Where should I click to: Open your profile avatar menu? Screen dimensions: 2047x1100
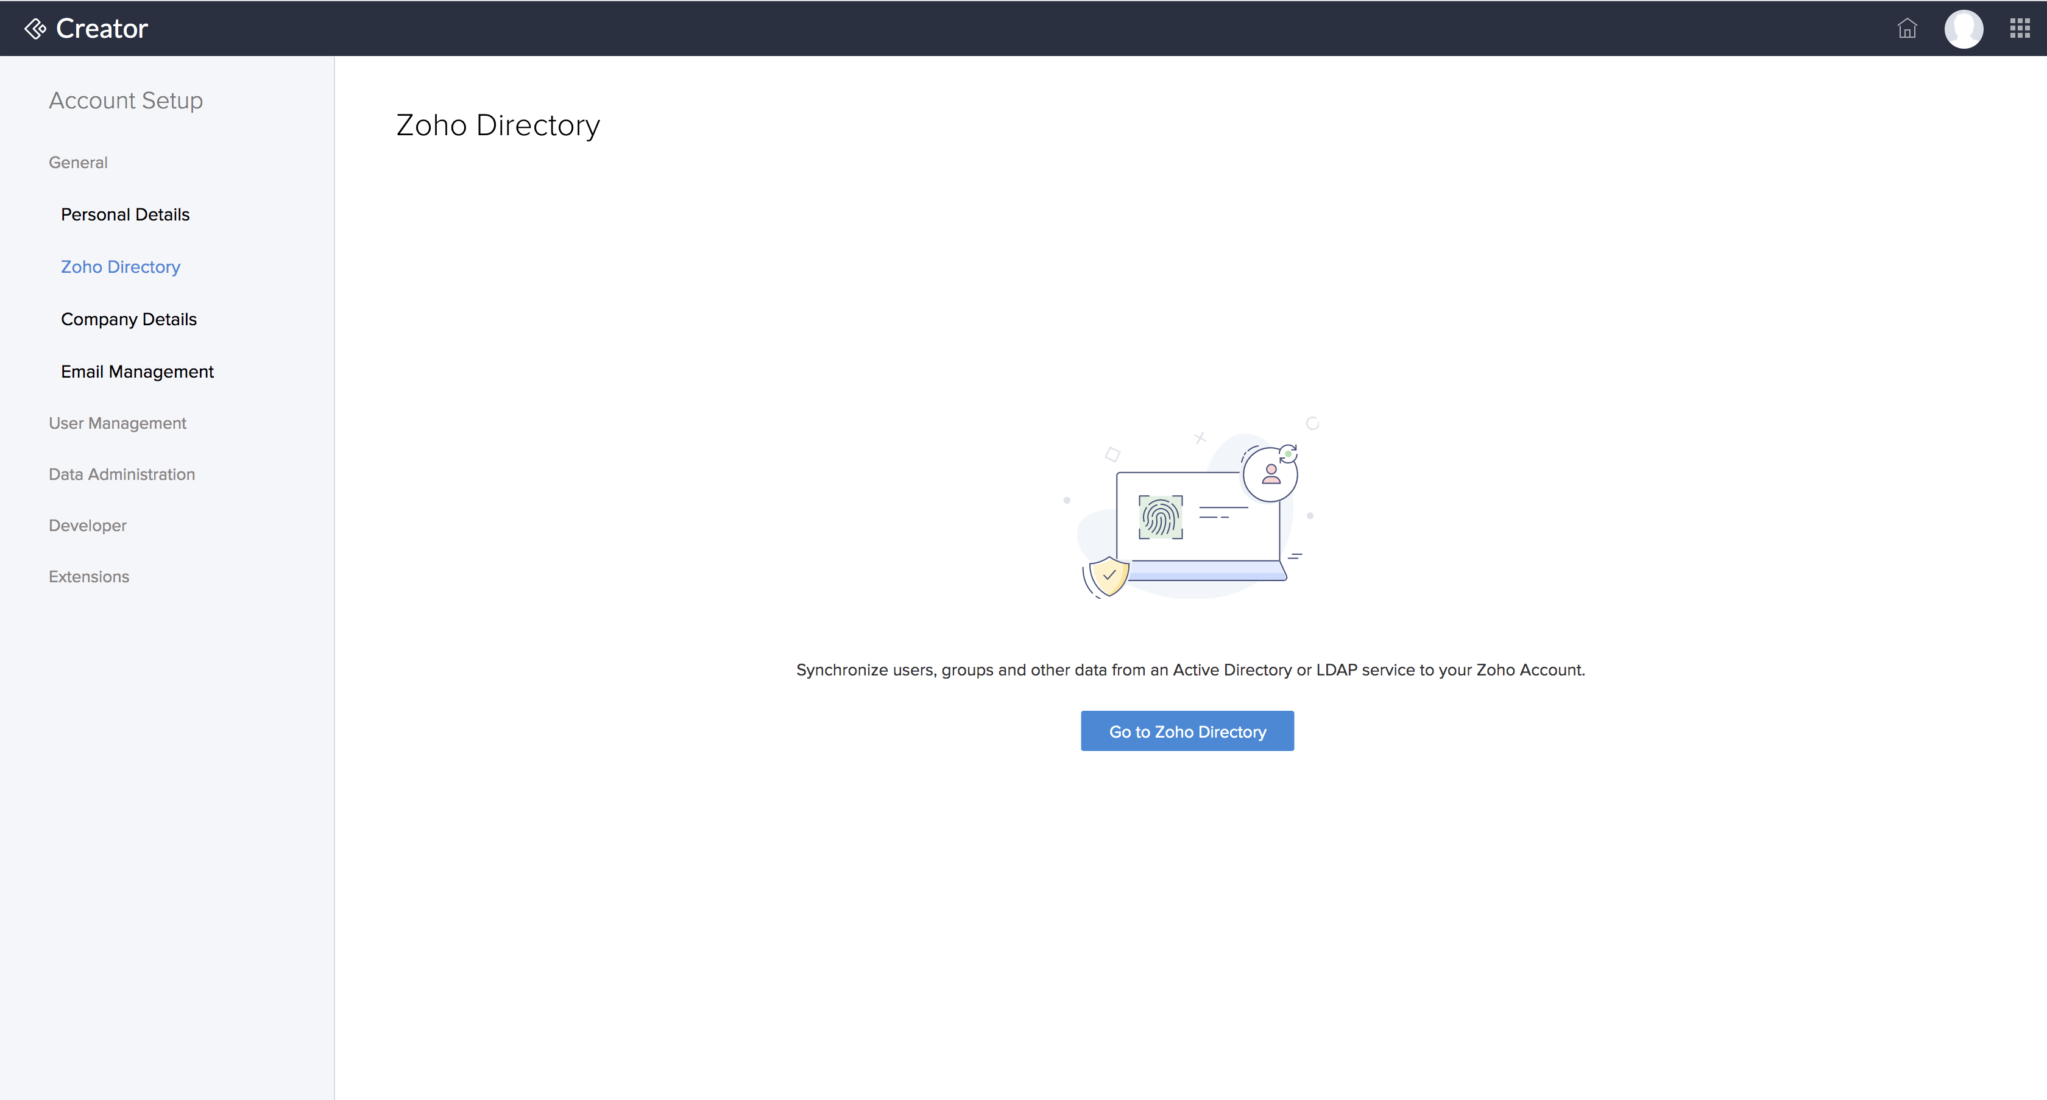coord(1964,28)
